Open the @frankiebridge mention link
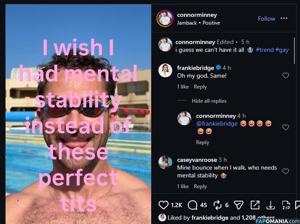This screenshot has height=224, width=300. pyautogui.click(x=217, y=123)
